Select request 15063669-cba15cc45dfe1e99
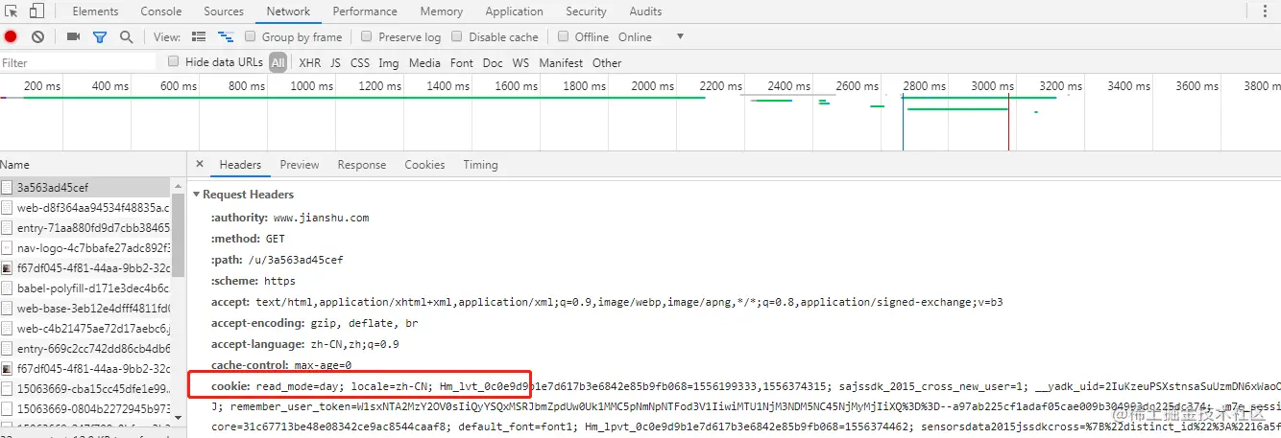The height and width of the screenshot is (438, 1281). pyautogui.click(x=85, y=389)
